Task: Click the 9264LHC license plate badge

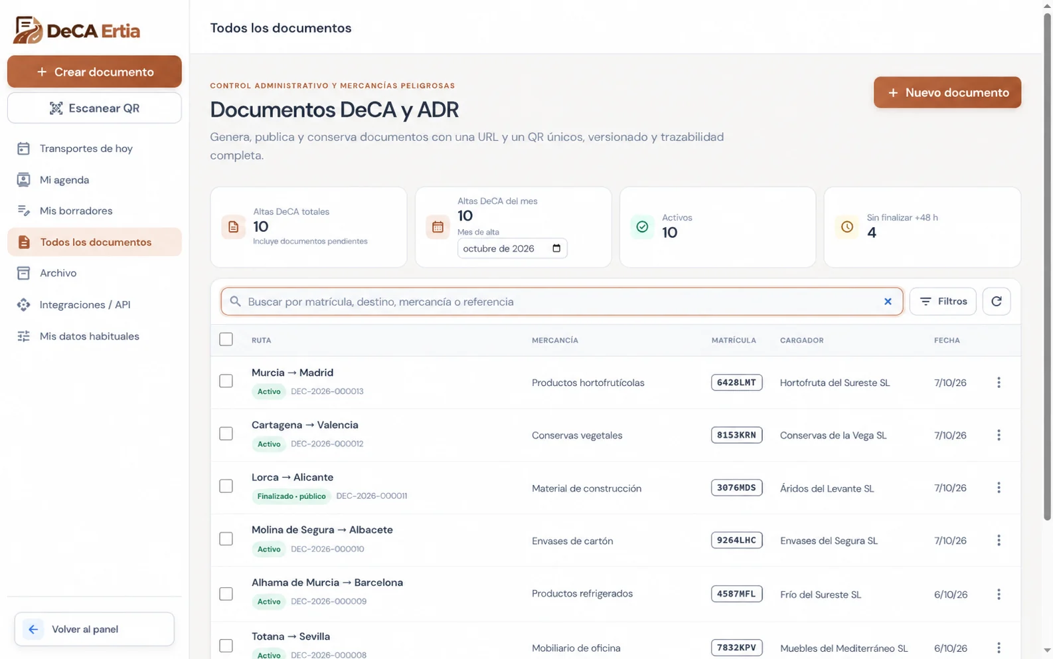Action: 736,541
